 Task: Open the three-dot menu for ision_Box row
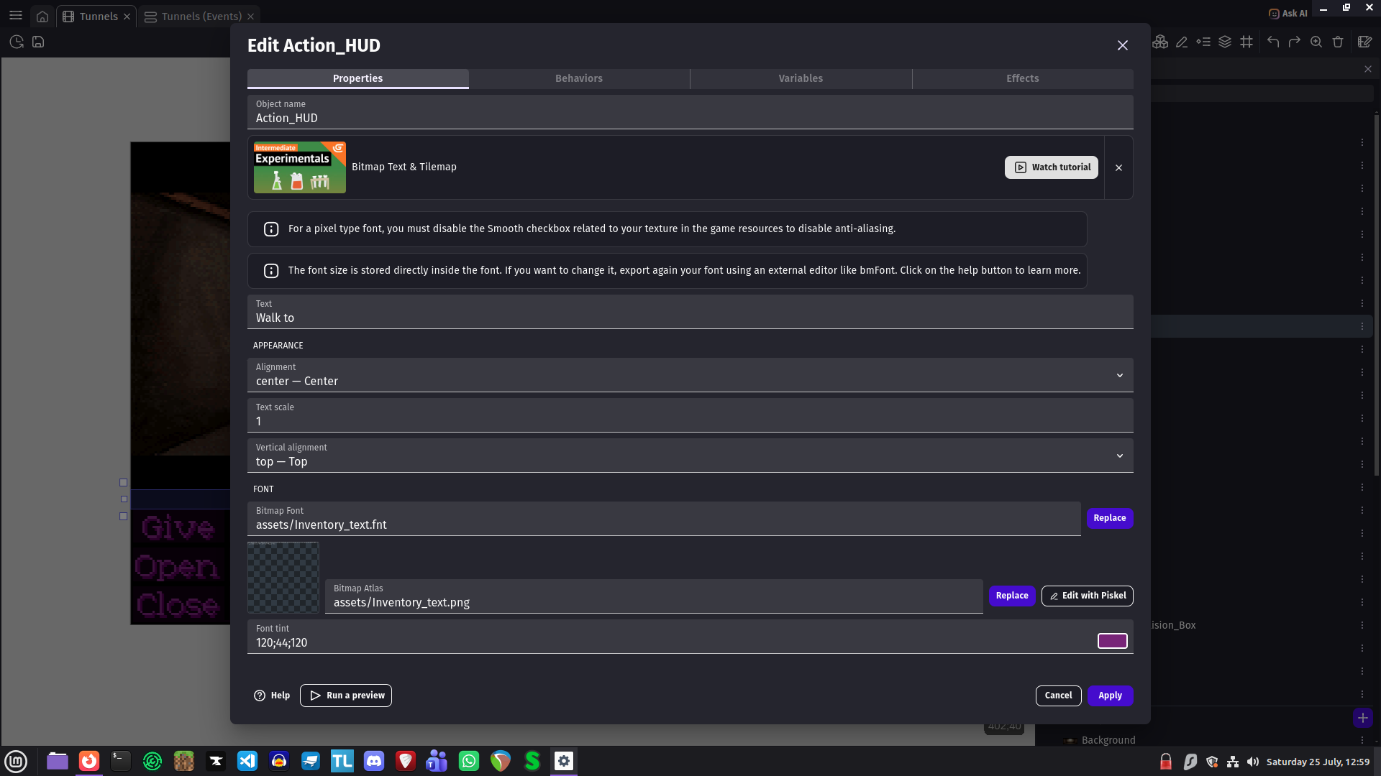pos(1362,625)
